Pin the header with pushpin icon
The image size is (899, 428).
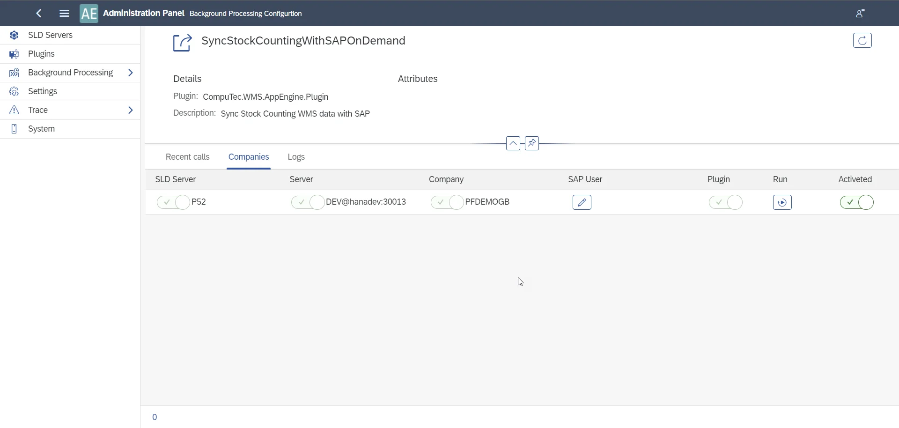(x=532, y=143)
